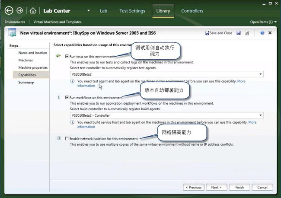Click the back arrow navigation icon
281x198 pixels.
click(x=9, y=10)
